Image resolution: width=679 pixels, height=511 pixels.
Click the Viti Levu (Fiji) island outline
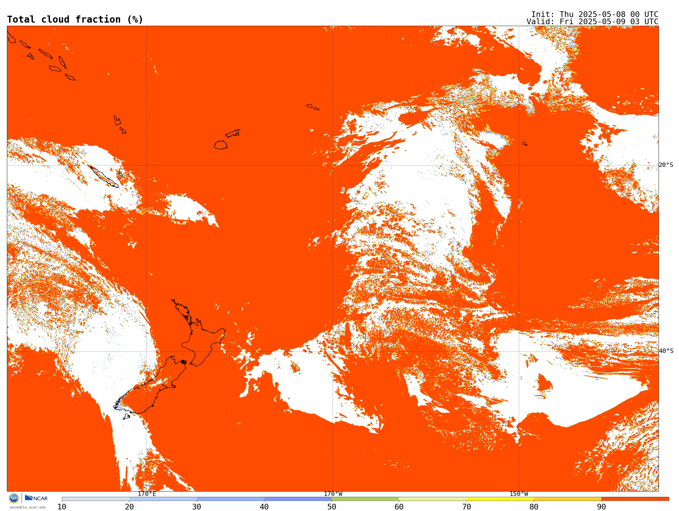coord(221,145)
